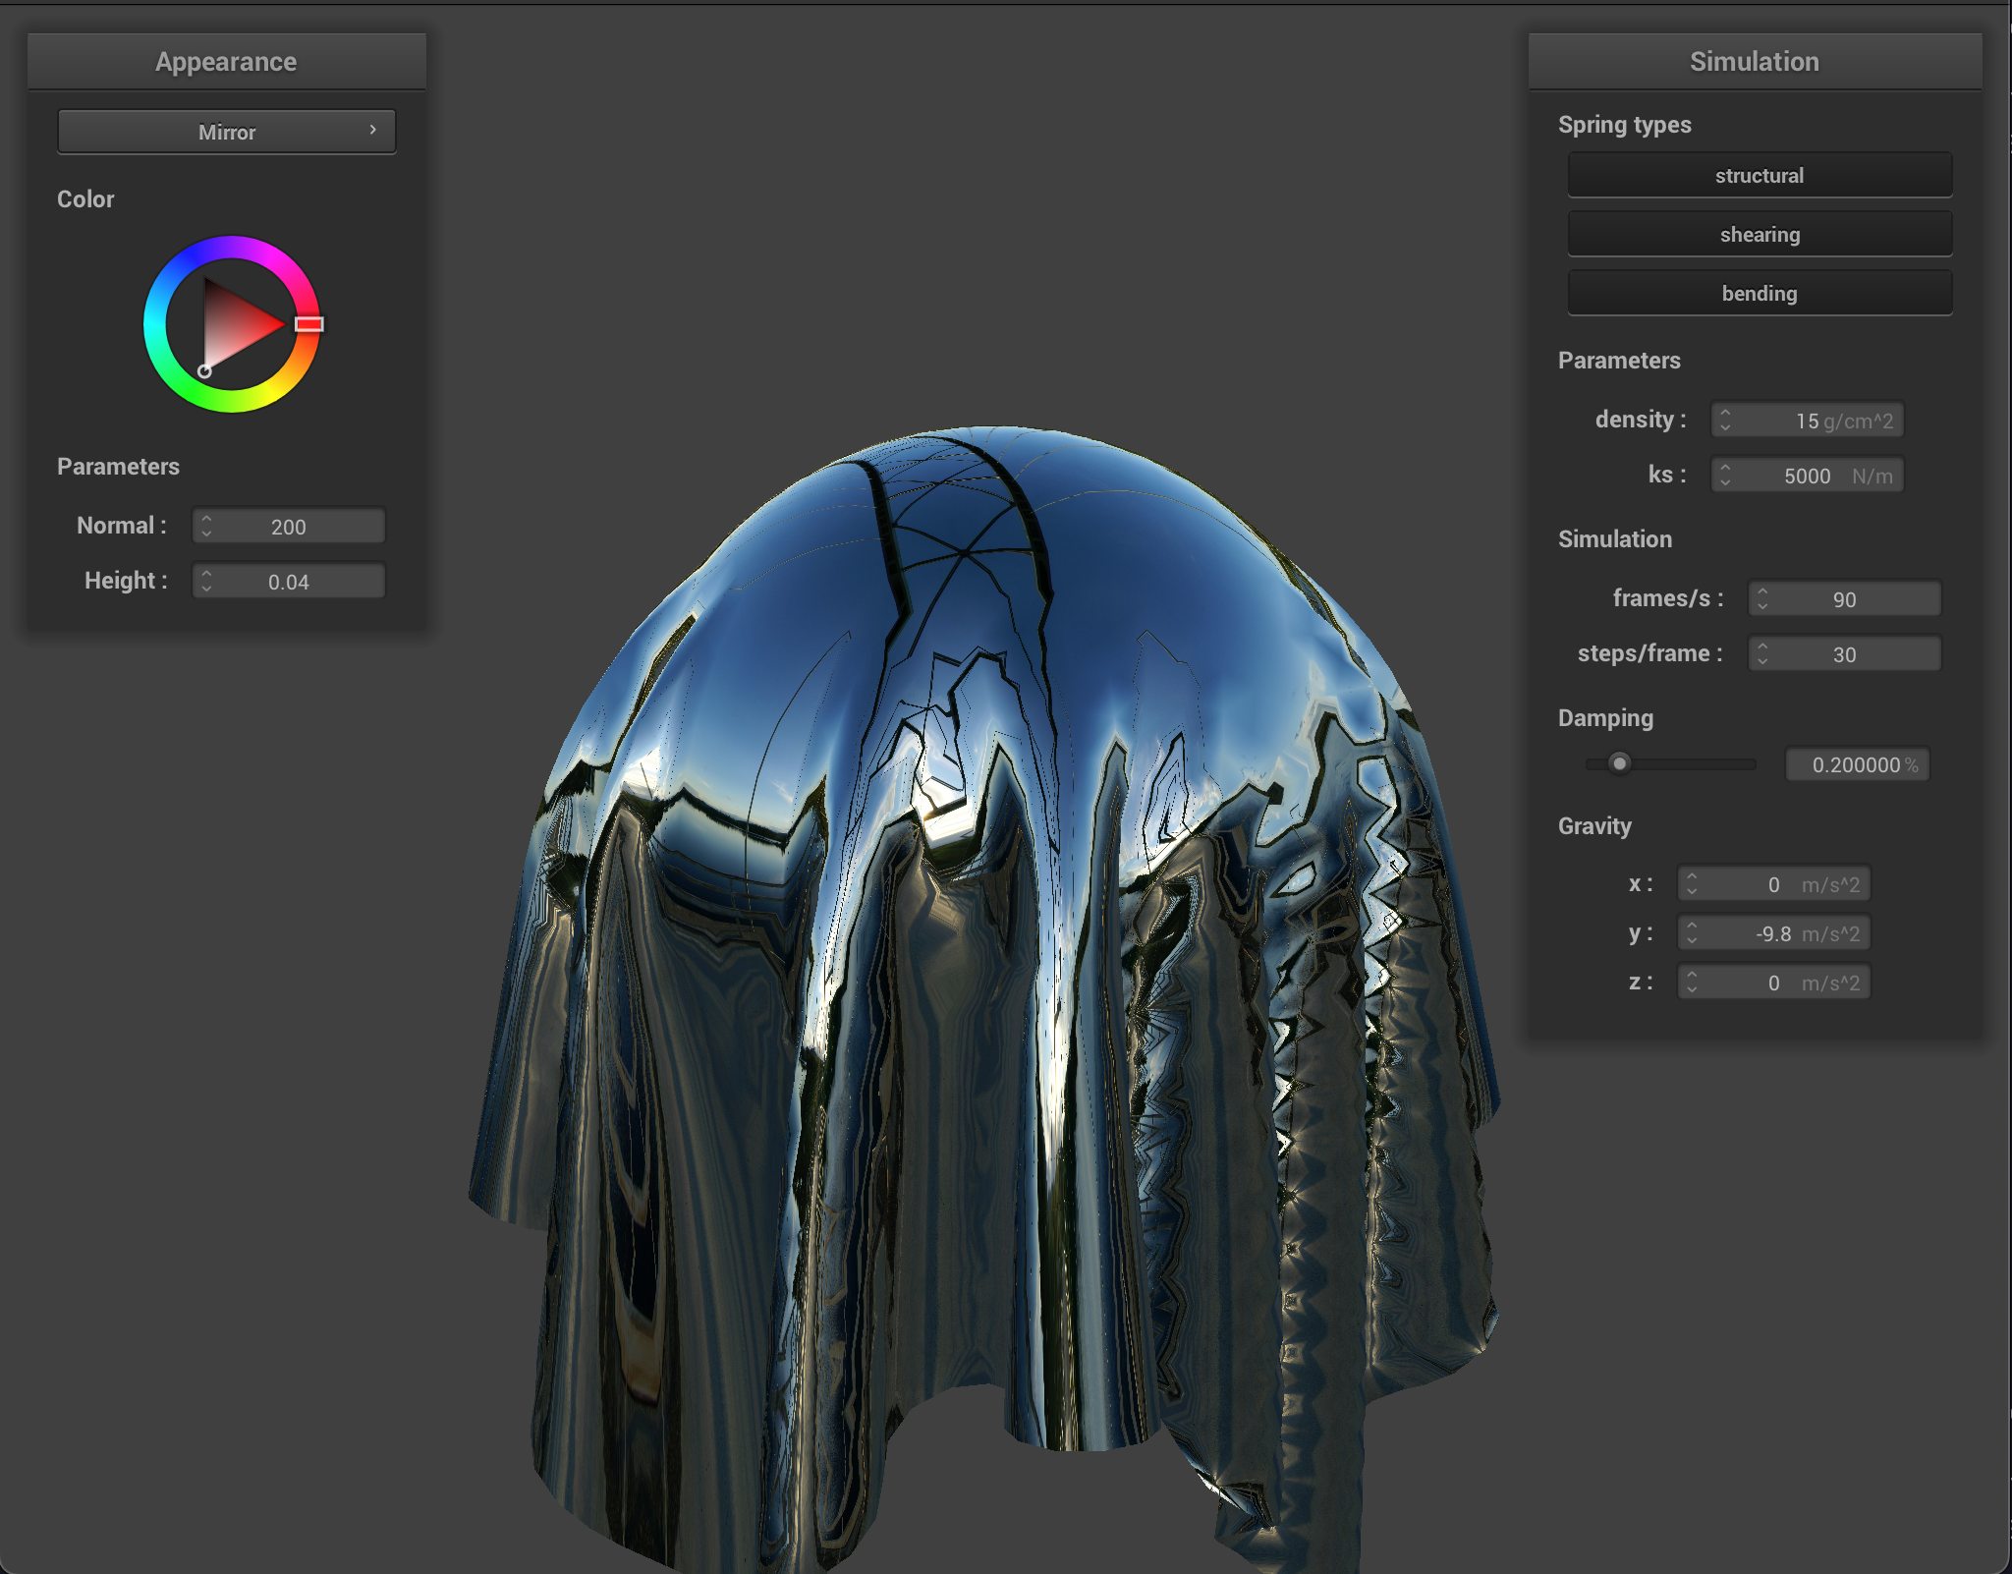Click the Damping percentage value box

click(x=1856, y=764)
